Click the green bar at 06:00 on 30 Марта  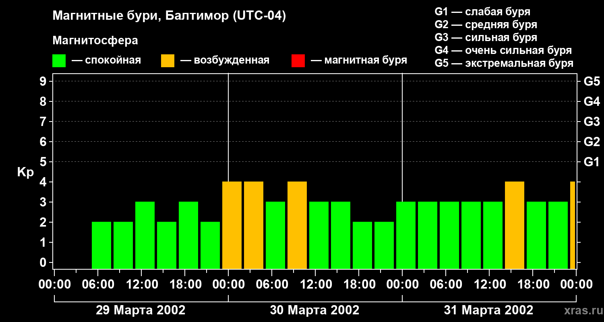275,235
